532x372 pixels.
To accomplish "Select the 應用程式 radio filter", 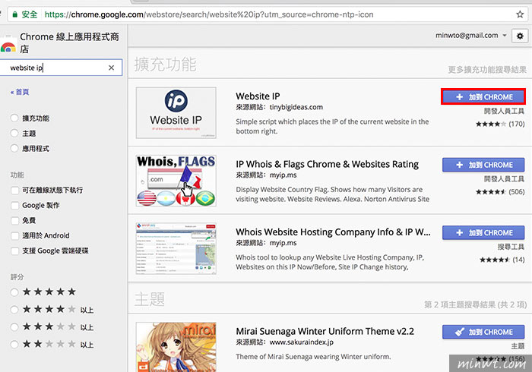I will pos(14,148).
